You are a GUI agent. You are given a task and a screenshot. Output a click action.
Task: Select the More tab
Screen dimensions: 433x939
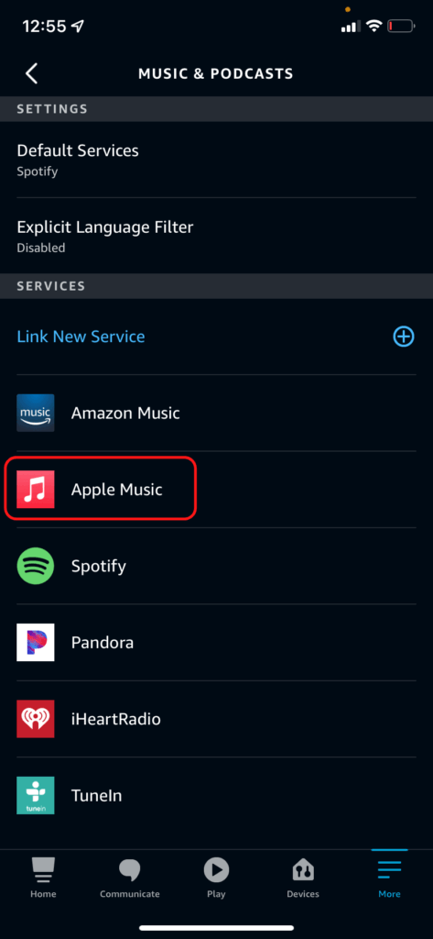389,878
